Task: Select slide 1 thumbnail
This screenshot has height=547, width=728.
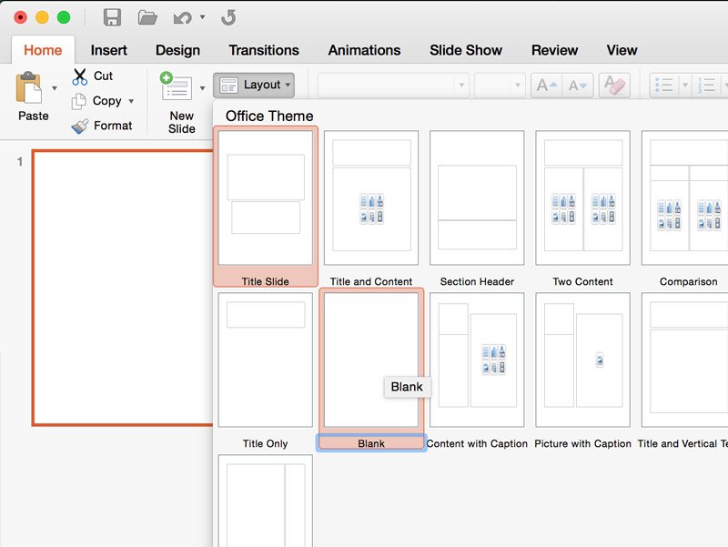Action: coord(123,288)
